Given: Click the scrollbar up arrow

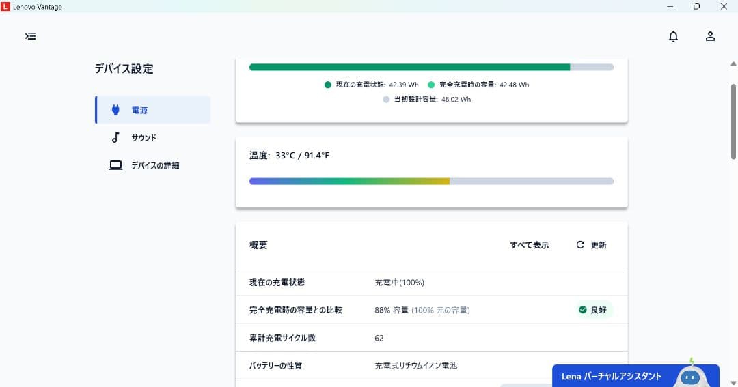Looking at the screenshot, I should click(x=733, y=64).
